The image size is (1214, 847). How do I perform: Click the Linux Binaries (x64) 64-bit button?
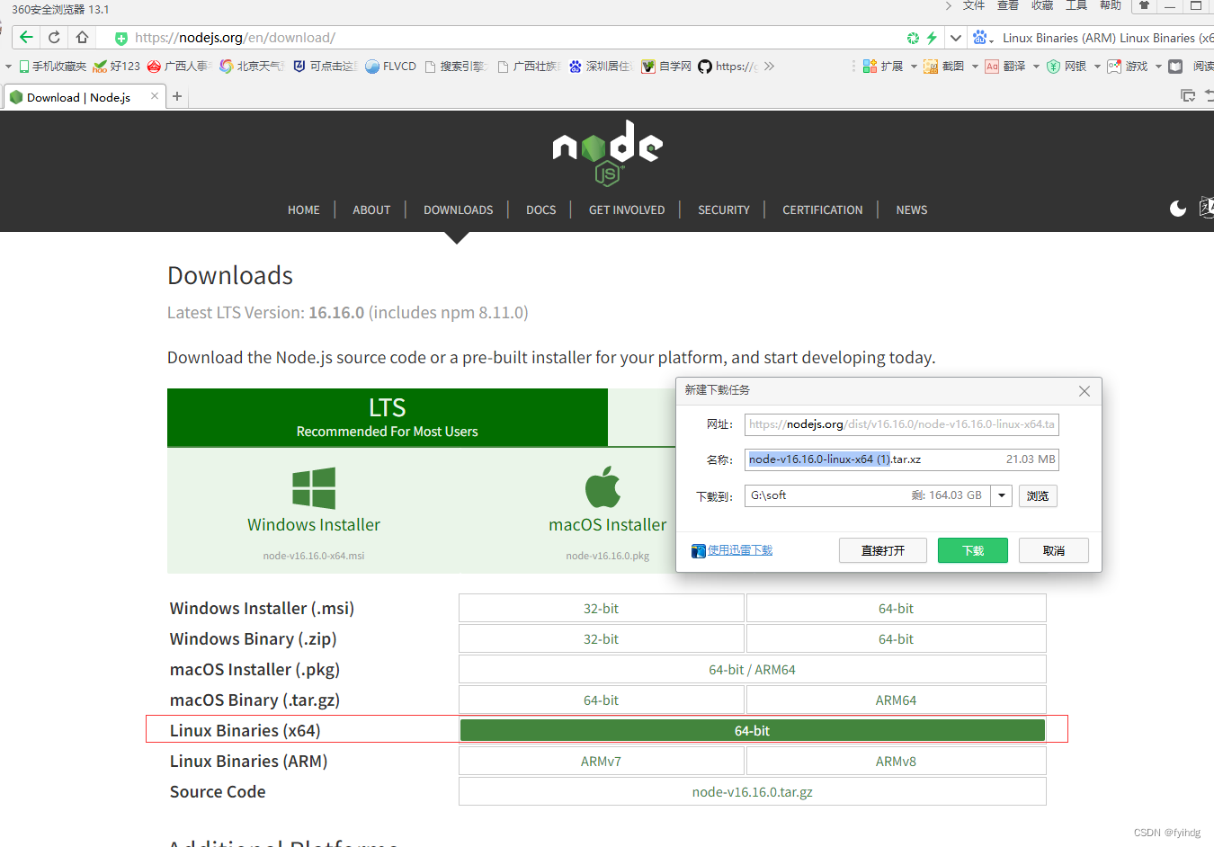coord(753,730)
